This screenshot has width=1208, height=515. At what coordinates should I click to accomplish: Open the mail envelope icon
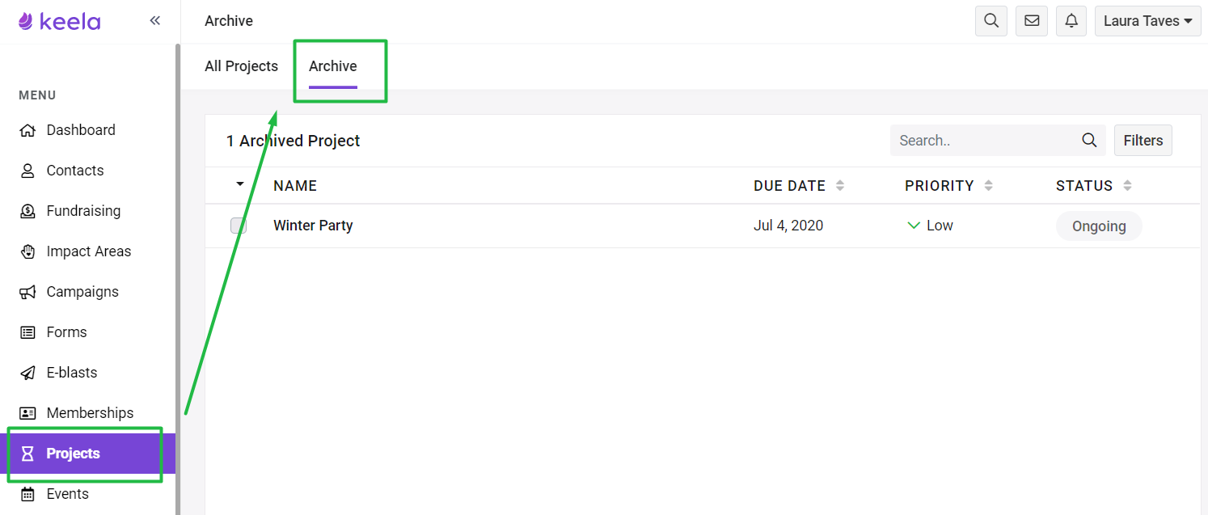pos(1032,21)
